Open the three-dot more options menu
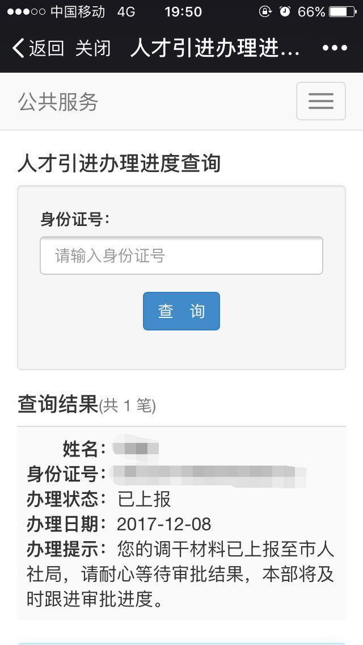 point(335,48)
